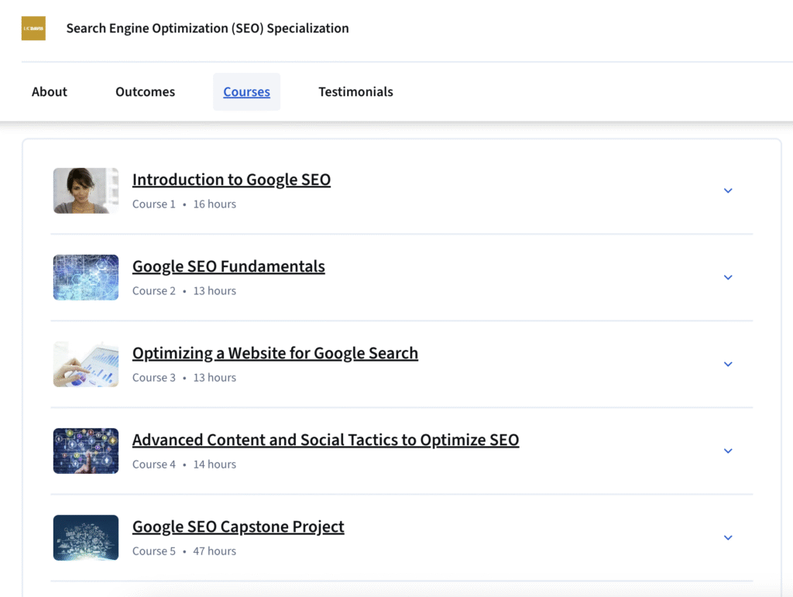The height and width of the screenshot is (597, 793).
Task: Open Google SEO Fundamentals course link
Action: 228,266
